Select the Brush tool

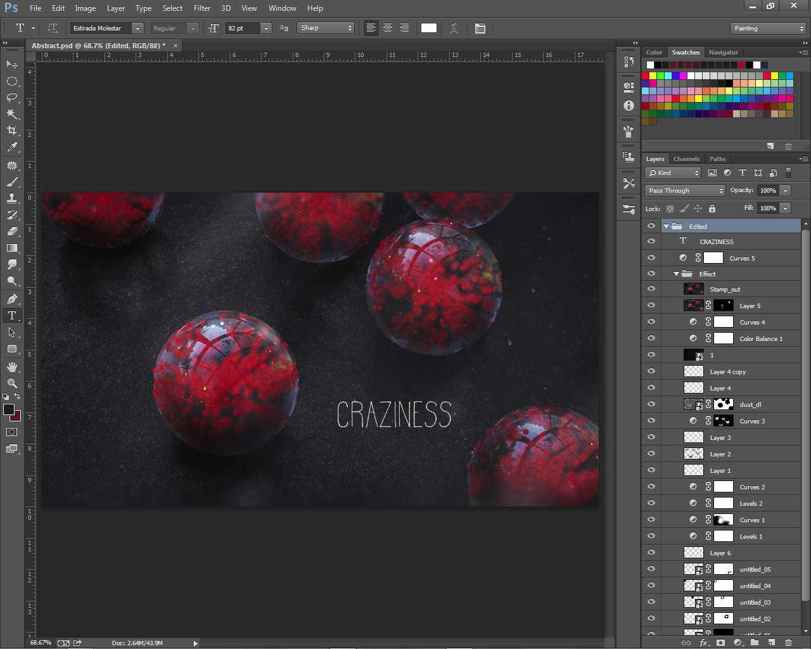coord(12,182)
